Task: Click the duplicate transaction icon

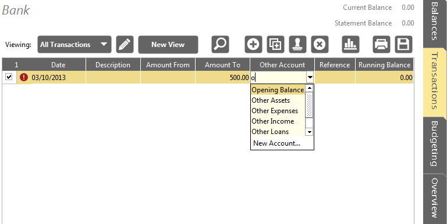Action: (x=275, y=44)
